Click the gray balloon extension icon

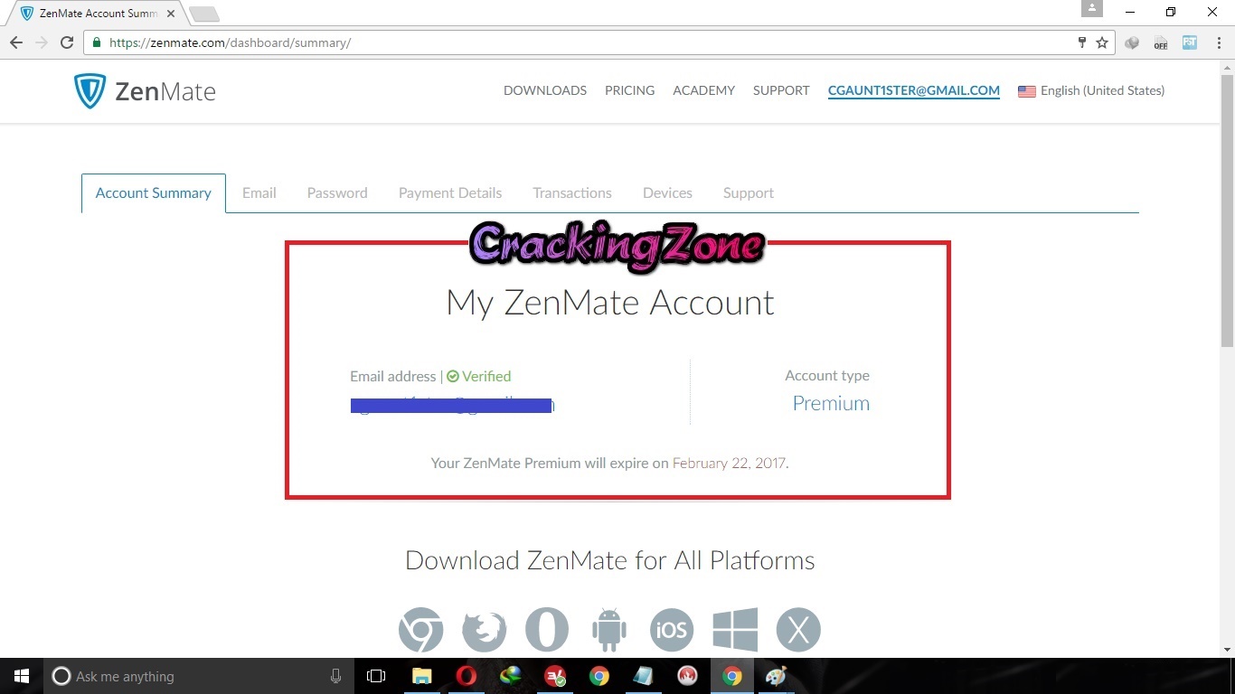click(1132, 42)
